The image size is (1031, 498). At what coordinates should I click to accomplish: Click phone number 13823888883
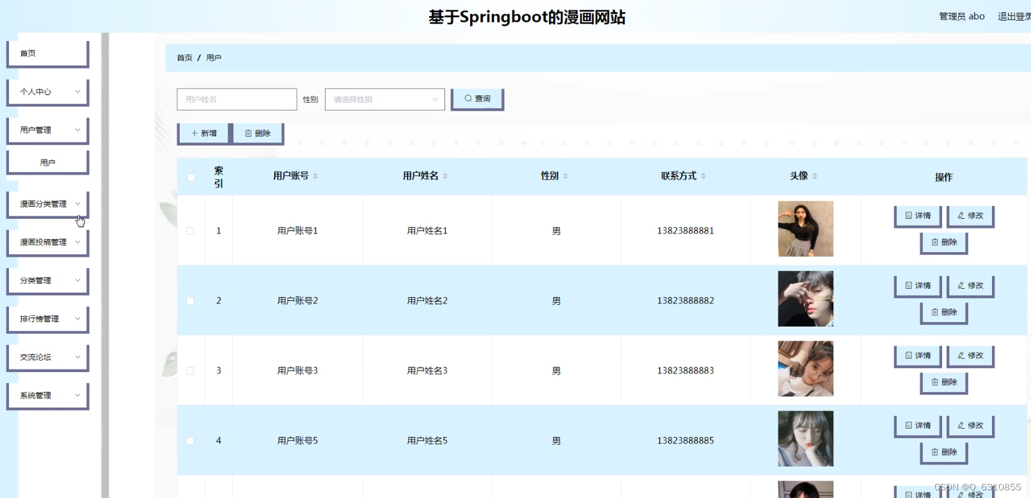[x=686, y=371]
